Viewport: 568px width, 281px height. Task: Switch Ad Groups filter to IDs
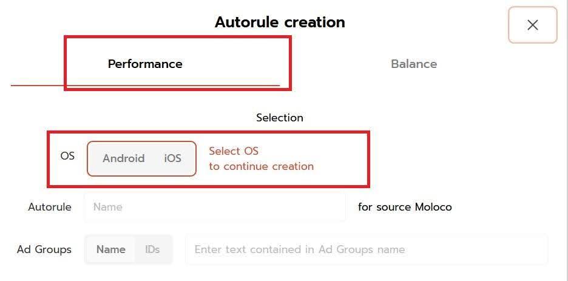tap(152, 249)
